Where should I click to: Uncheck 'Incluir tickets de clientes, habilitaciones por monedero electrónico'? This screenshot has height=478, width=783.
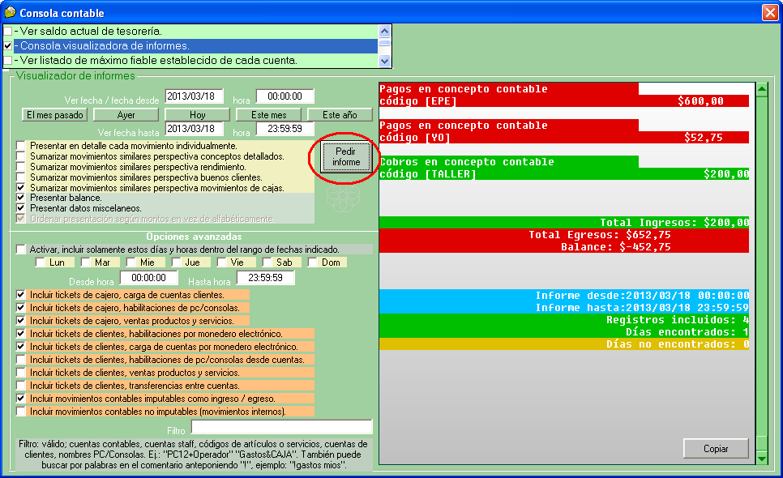point(20,334)
